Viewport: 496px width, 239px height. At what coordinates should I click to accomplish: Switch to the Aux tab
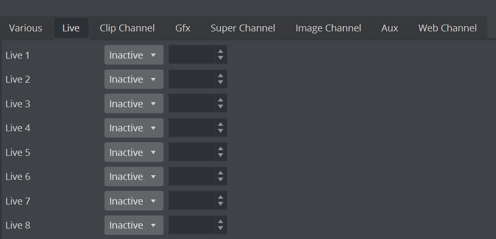(389, 28)
